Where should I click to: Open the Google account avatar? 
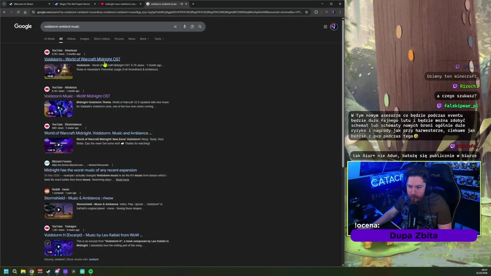pos(334,26)
